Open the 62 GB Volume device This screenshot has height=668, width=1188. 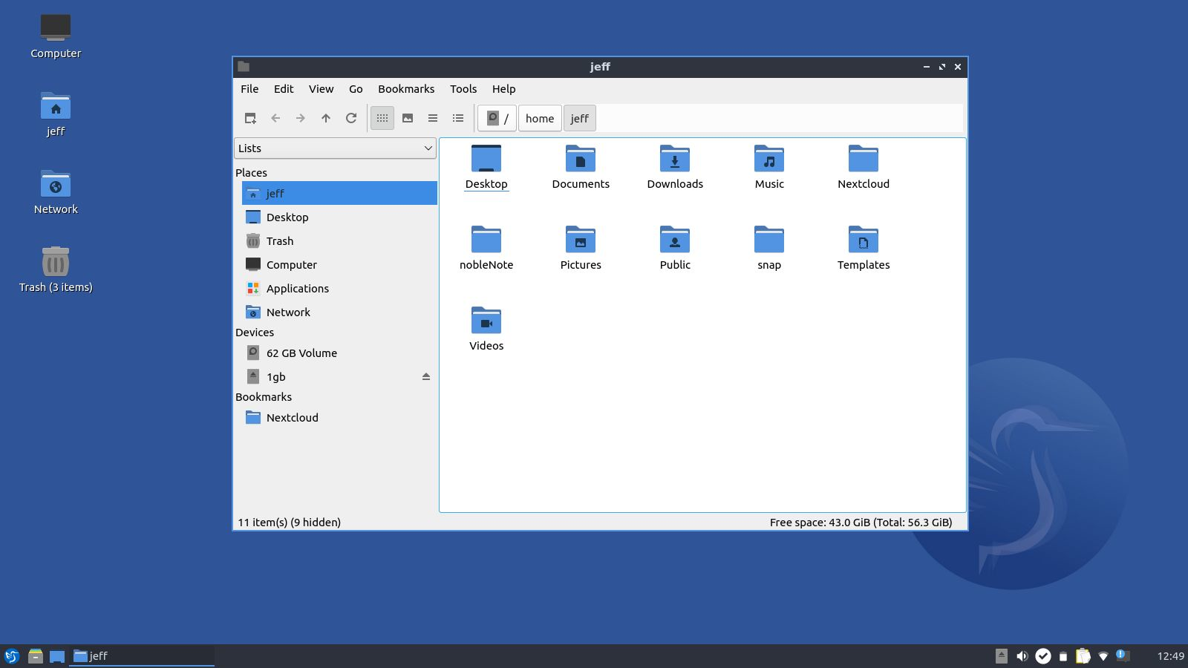point(339,353)
